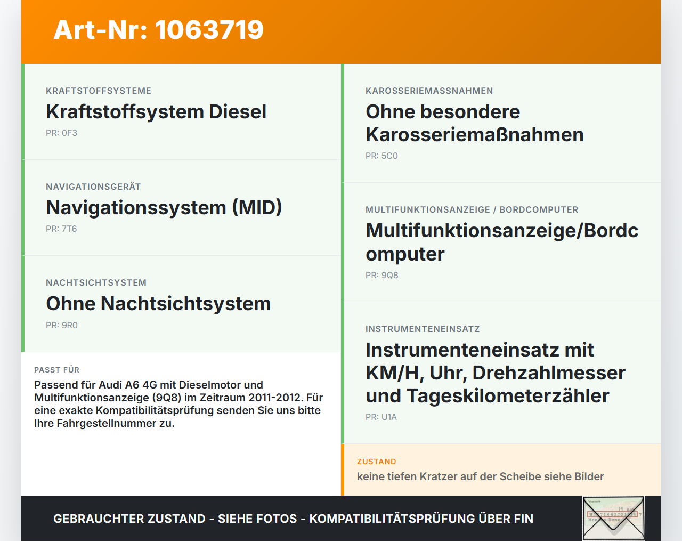Select the PR: 5C0 code
Image resolution: width=682 pixels, height=542 pixels.
tap(381, 156)
